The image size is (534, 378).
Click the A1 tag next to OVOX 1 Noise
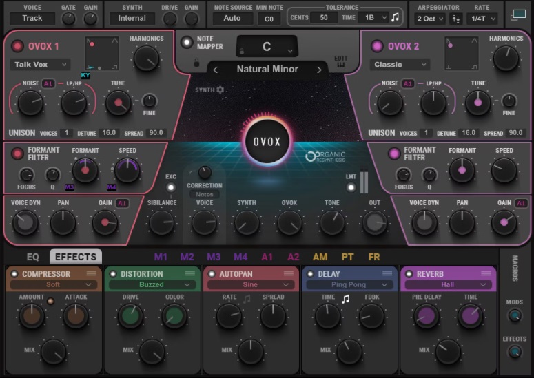(x=48, y=83)
